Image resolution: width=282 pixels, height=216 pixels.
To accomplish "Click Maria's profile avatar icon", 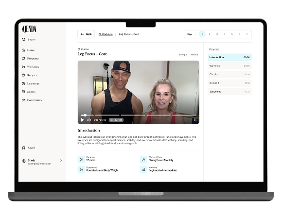I will tap(24, 161).
